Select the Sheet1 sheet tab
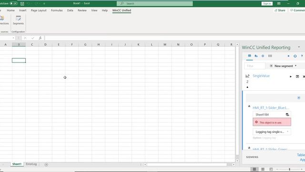 click(17, 164)
